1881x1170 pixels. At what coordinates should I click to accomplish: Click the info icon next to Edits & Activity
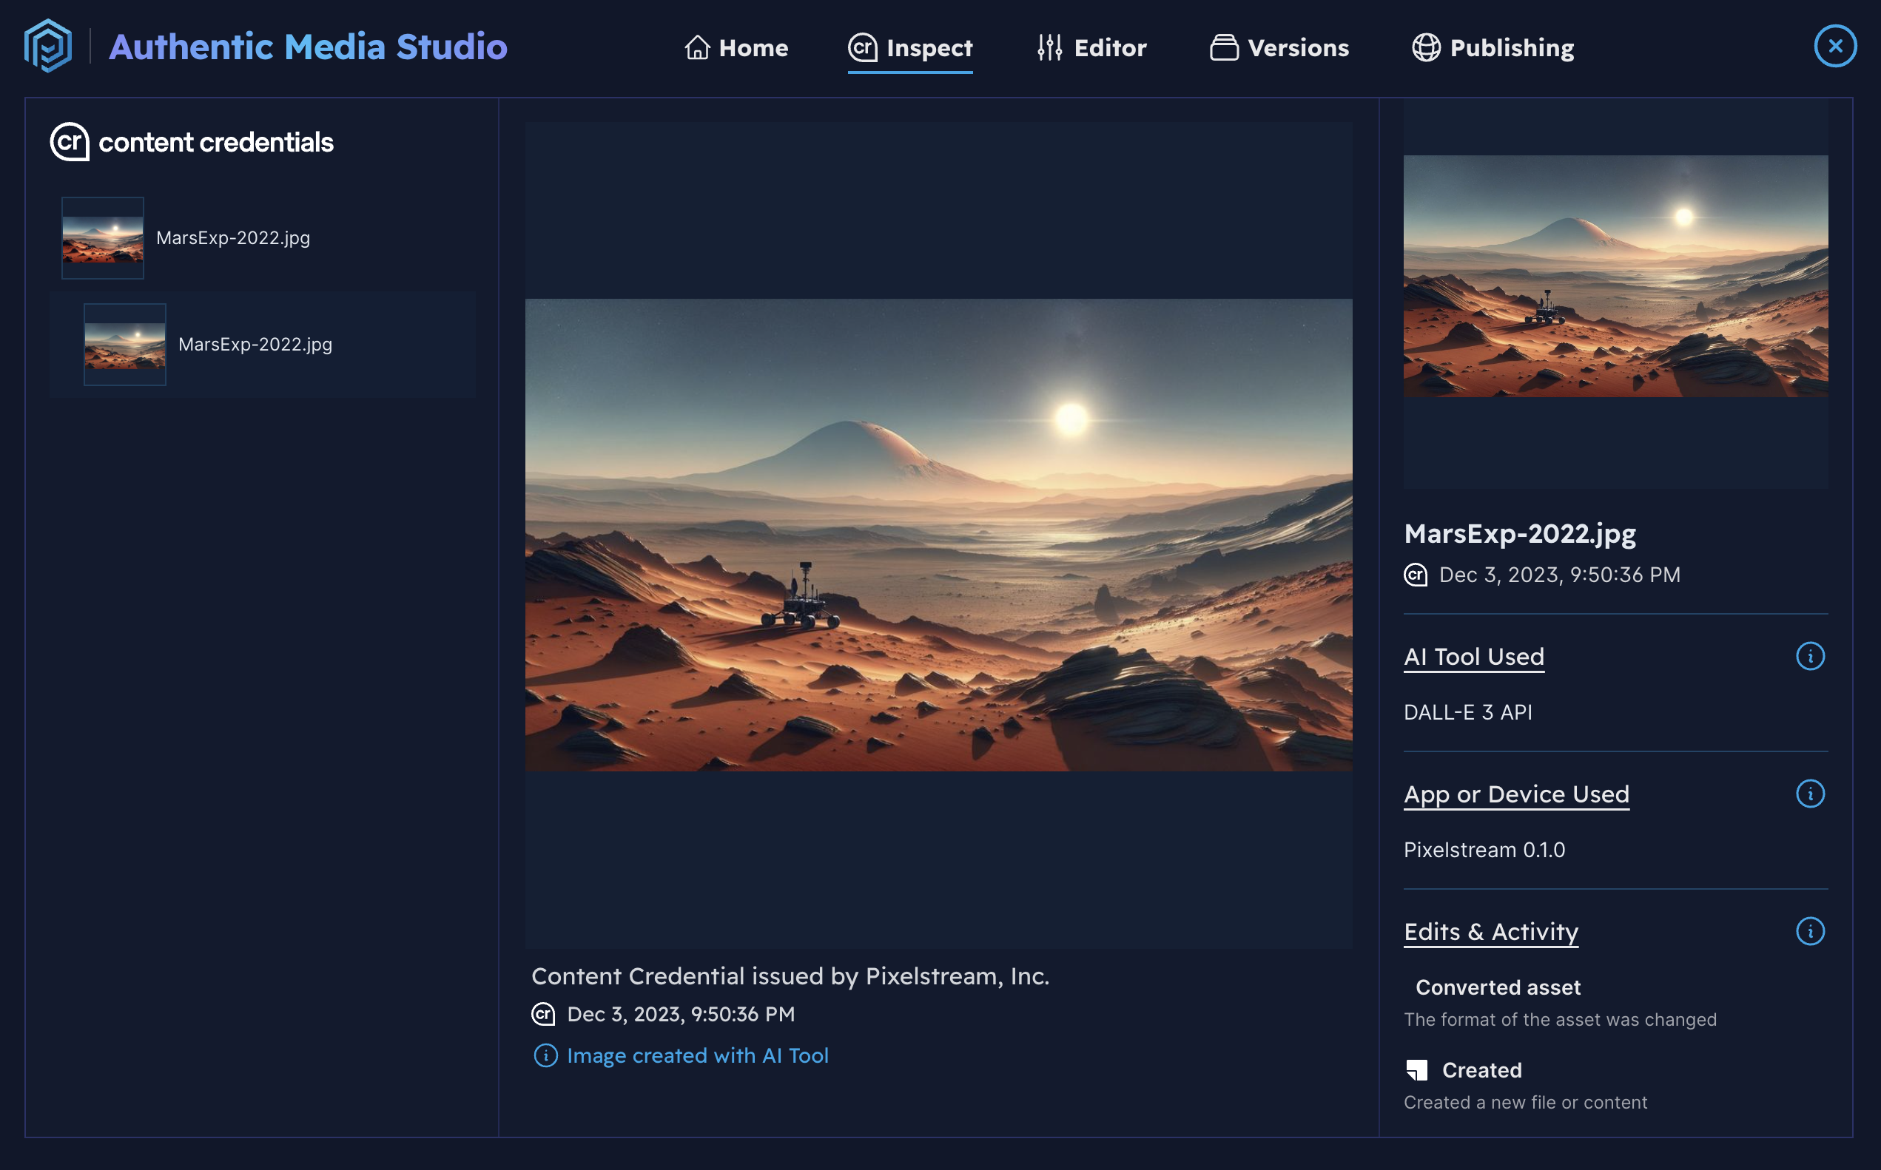1812,931
